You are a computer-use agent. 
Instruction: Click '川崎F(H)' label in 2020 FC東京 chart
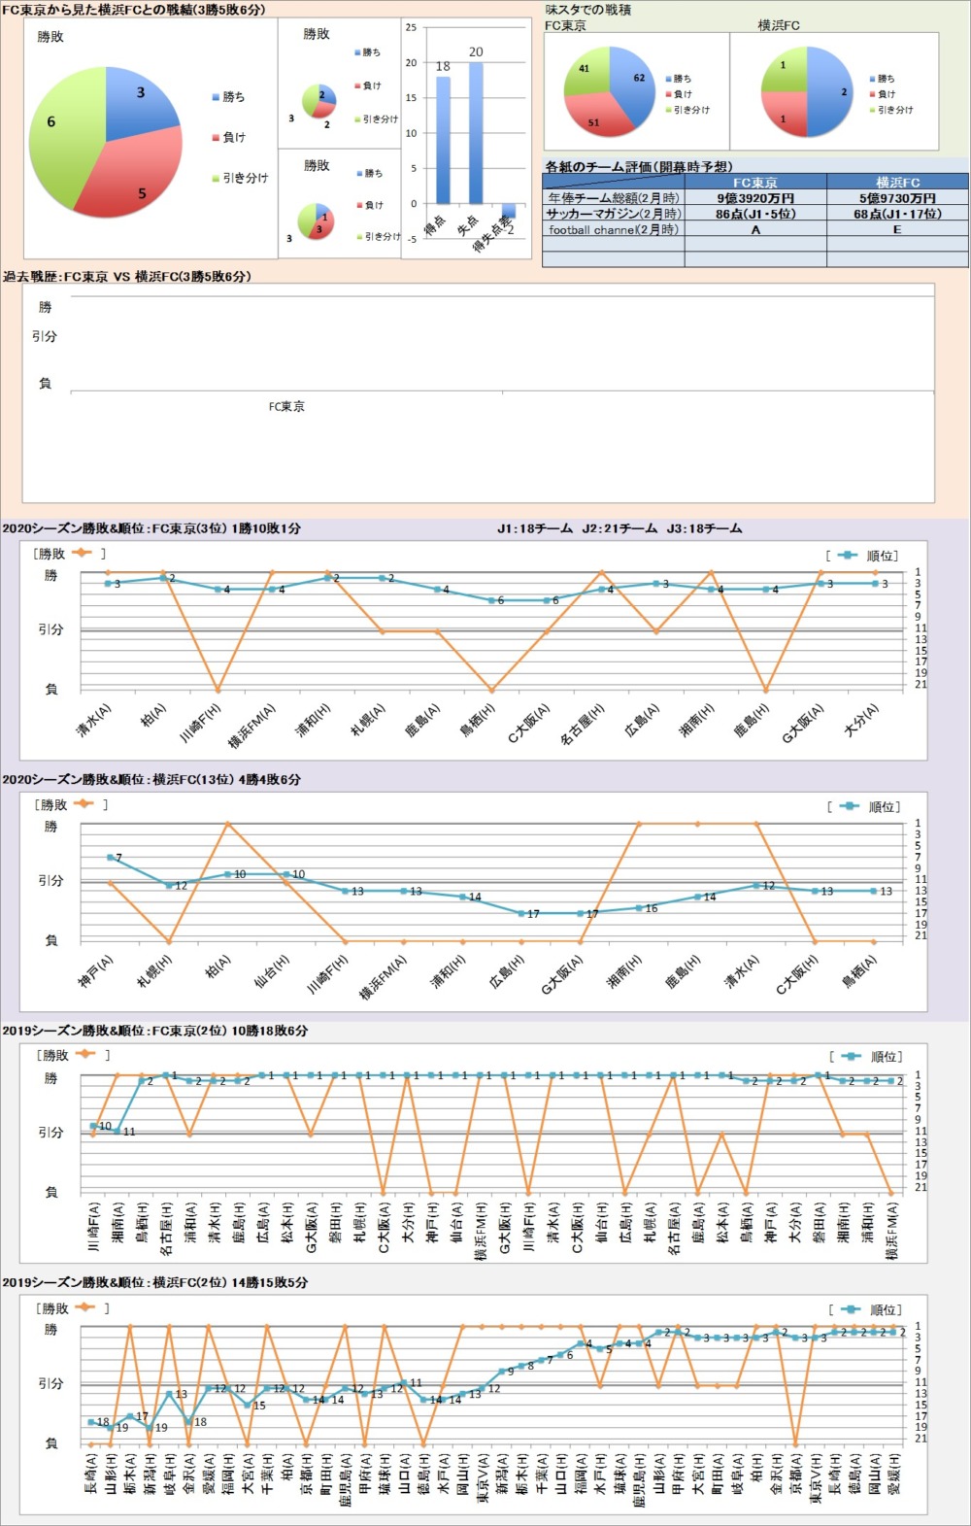(202, 723)
